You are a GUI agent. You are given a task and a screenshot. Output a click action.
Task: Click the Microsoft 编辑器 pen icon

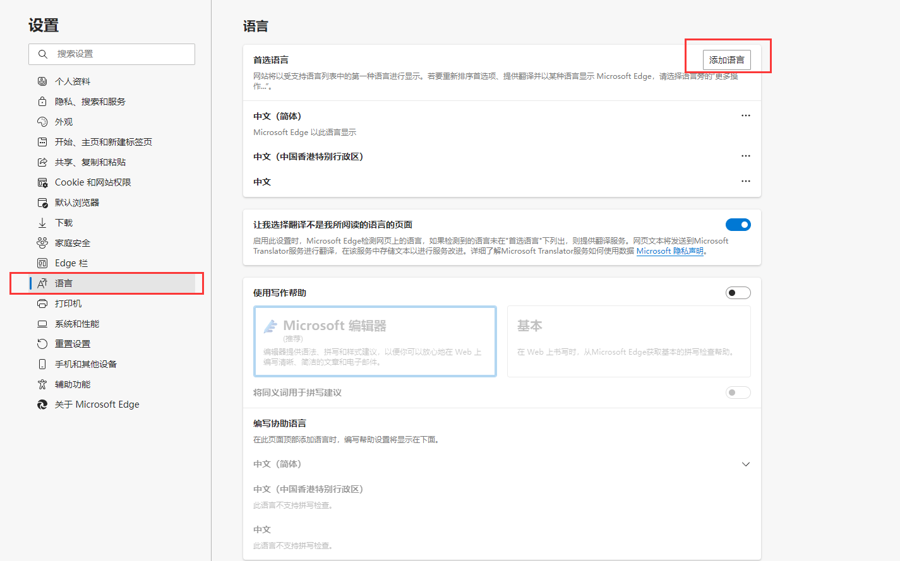270,326
